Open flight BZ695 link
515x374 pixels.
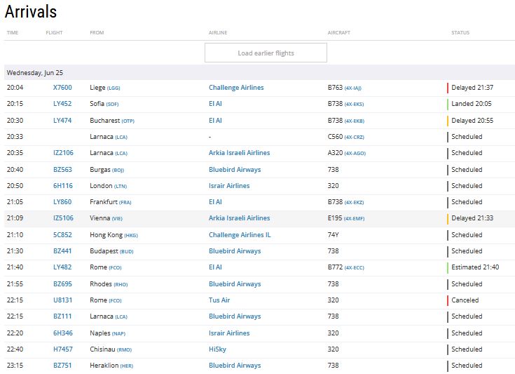click(62, 283)
